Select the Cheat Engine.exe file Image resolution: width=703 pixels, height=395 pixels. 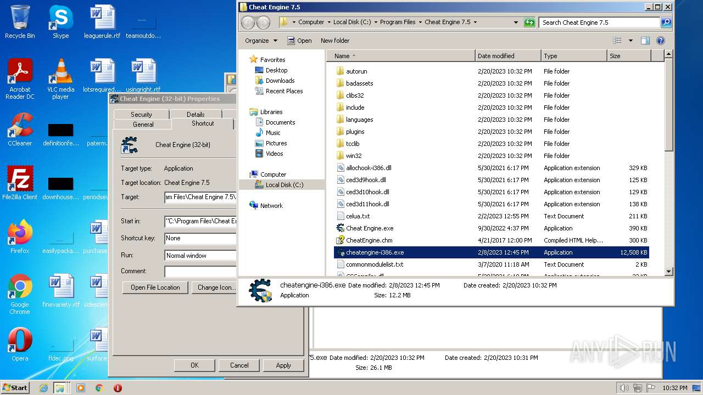tap(370, 228)
